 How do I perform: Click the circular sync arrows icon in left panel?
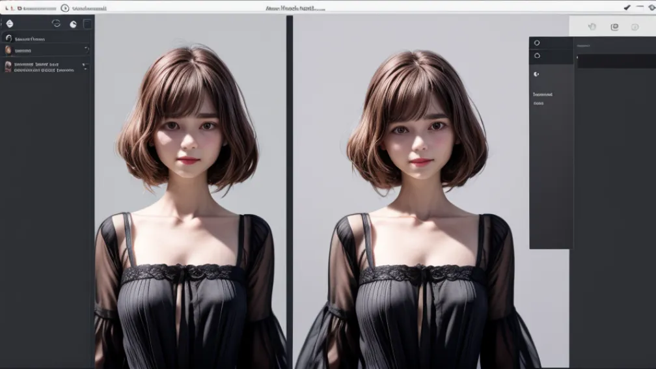point(56,23)
